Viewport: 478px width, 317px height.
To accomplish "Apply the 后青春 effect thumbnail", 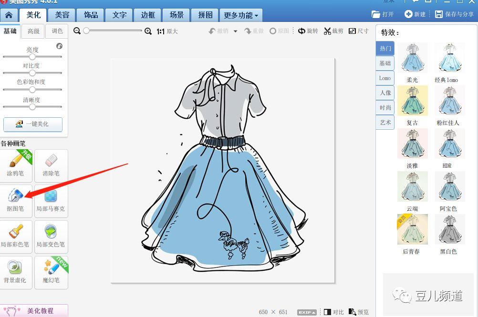I will [x=413, y=229].
